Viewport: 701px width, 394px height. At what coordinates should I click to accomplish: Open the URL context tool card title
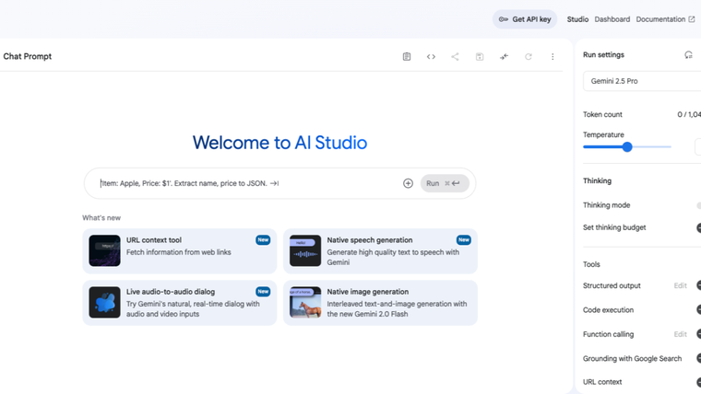154,240
